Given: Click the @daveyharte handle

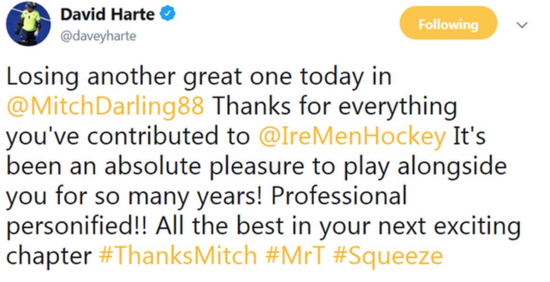Looking at the screenshot, I should pyautogui.click(x=97, y=37).
